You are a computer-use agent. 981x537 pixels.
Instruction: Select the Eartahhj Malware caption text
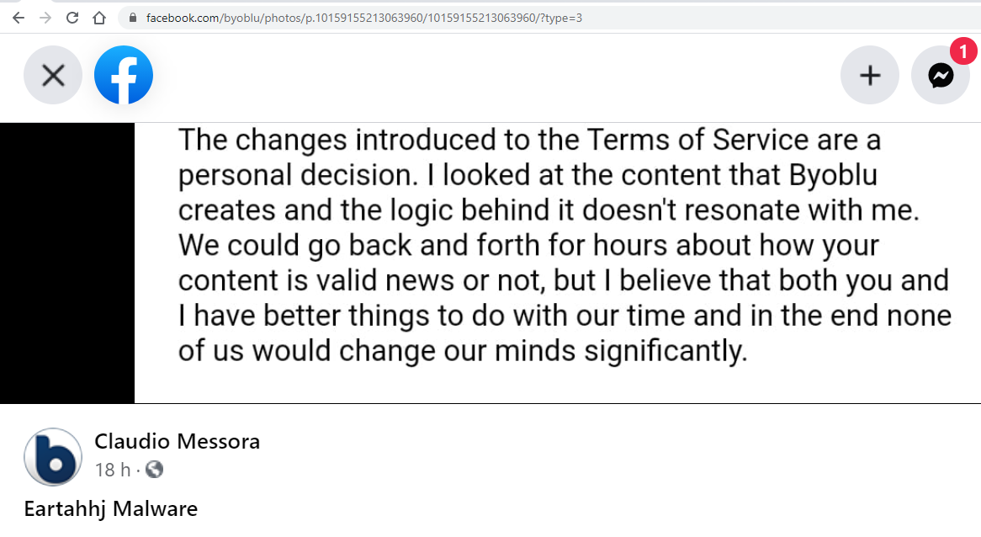[x=111, y=509]
